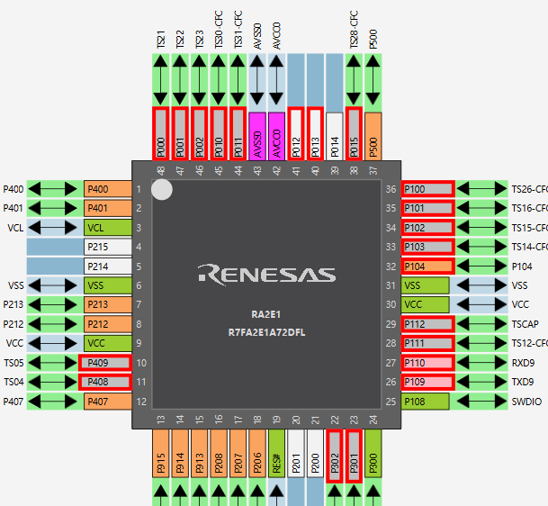548x506 pixels.
Task: Select pin P002 on top row
Action: [199, 133]
